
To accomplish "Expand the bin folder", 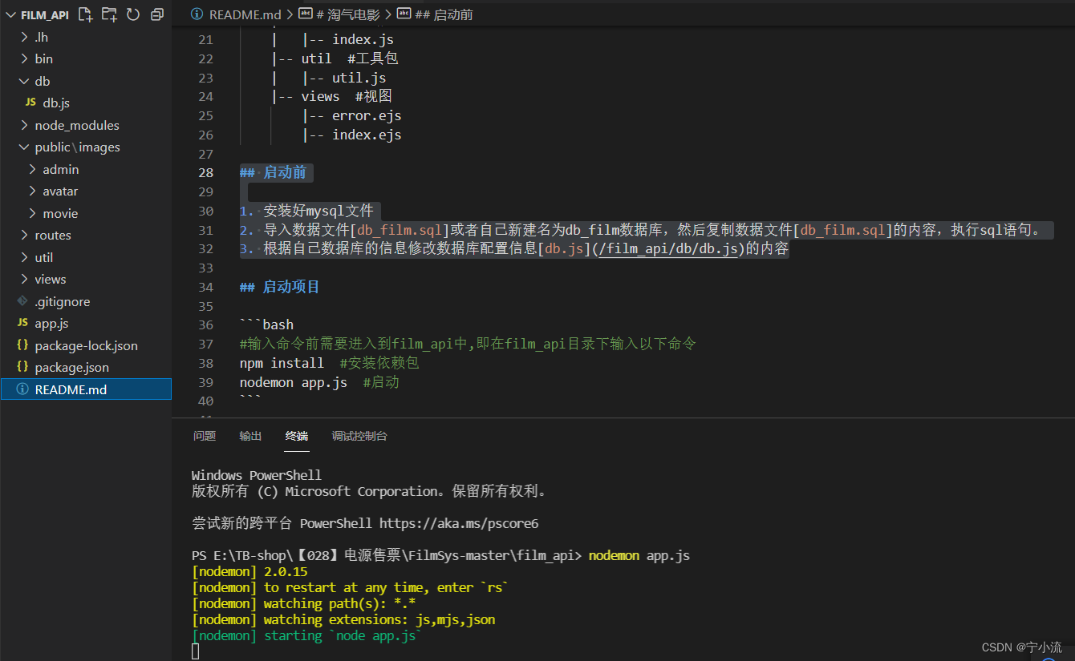I will [x=22, y=58].
